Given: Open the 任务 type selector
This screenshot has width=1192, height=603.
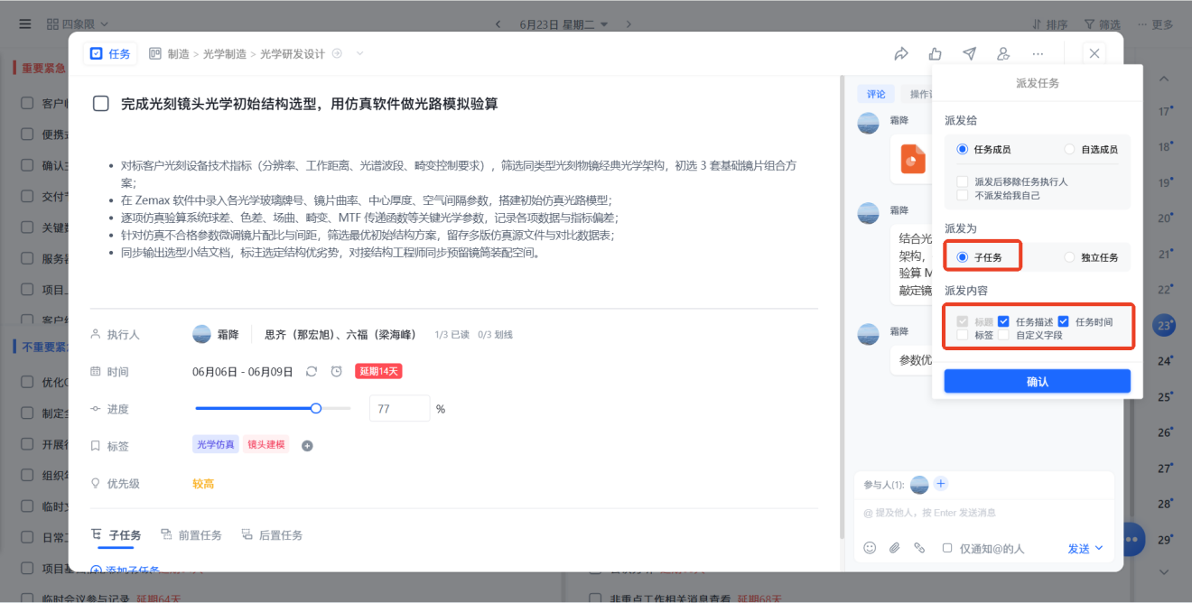Looking at the screenshot, I should (x=110, y=54).
